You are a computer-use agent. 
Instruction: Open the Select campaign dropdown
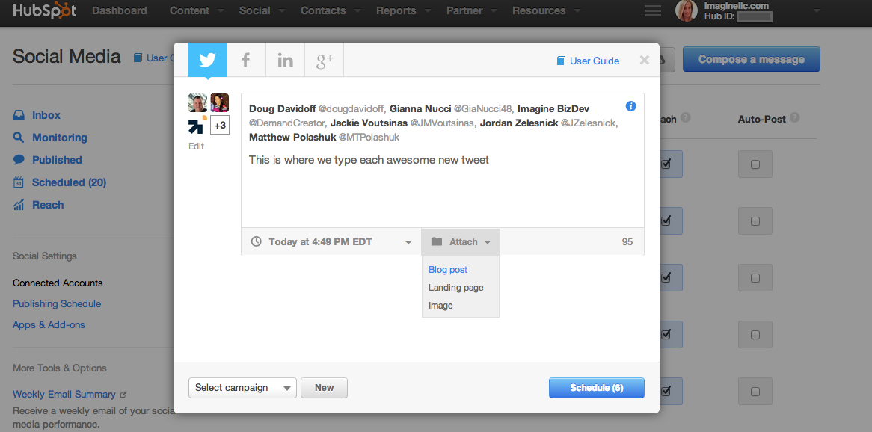coord(242,387)
